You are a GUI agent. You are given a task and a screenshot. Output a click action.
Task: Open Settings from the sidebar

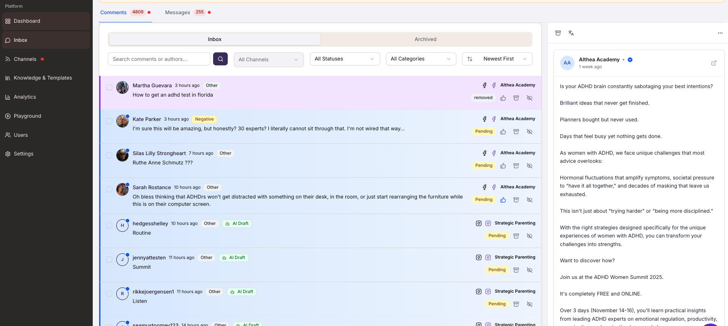click(x=46, y=154)
